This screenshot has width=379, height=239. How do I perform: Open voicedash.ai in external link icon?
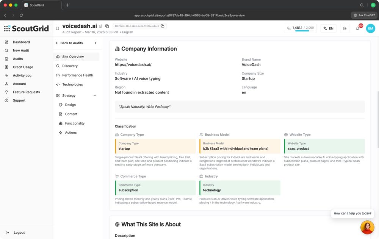click(101, 26)
